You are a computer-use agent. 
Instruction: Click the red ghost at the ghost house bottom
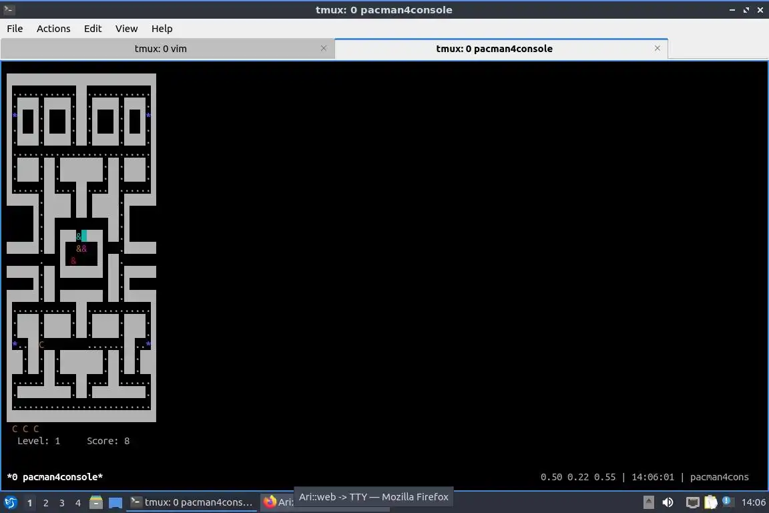pos(73,261)
